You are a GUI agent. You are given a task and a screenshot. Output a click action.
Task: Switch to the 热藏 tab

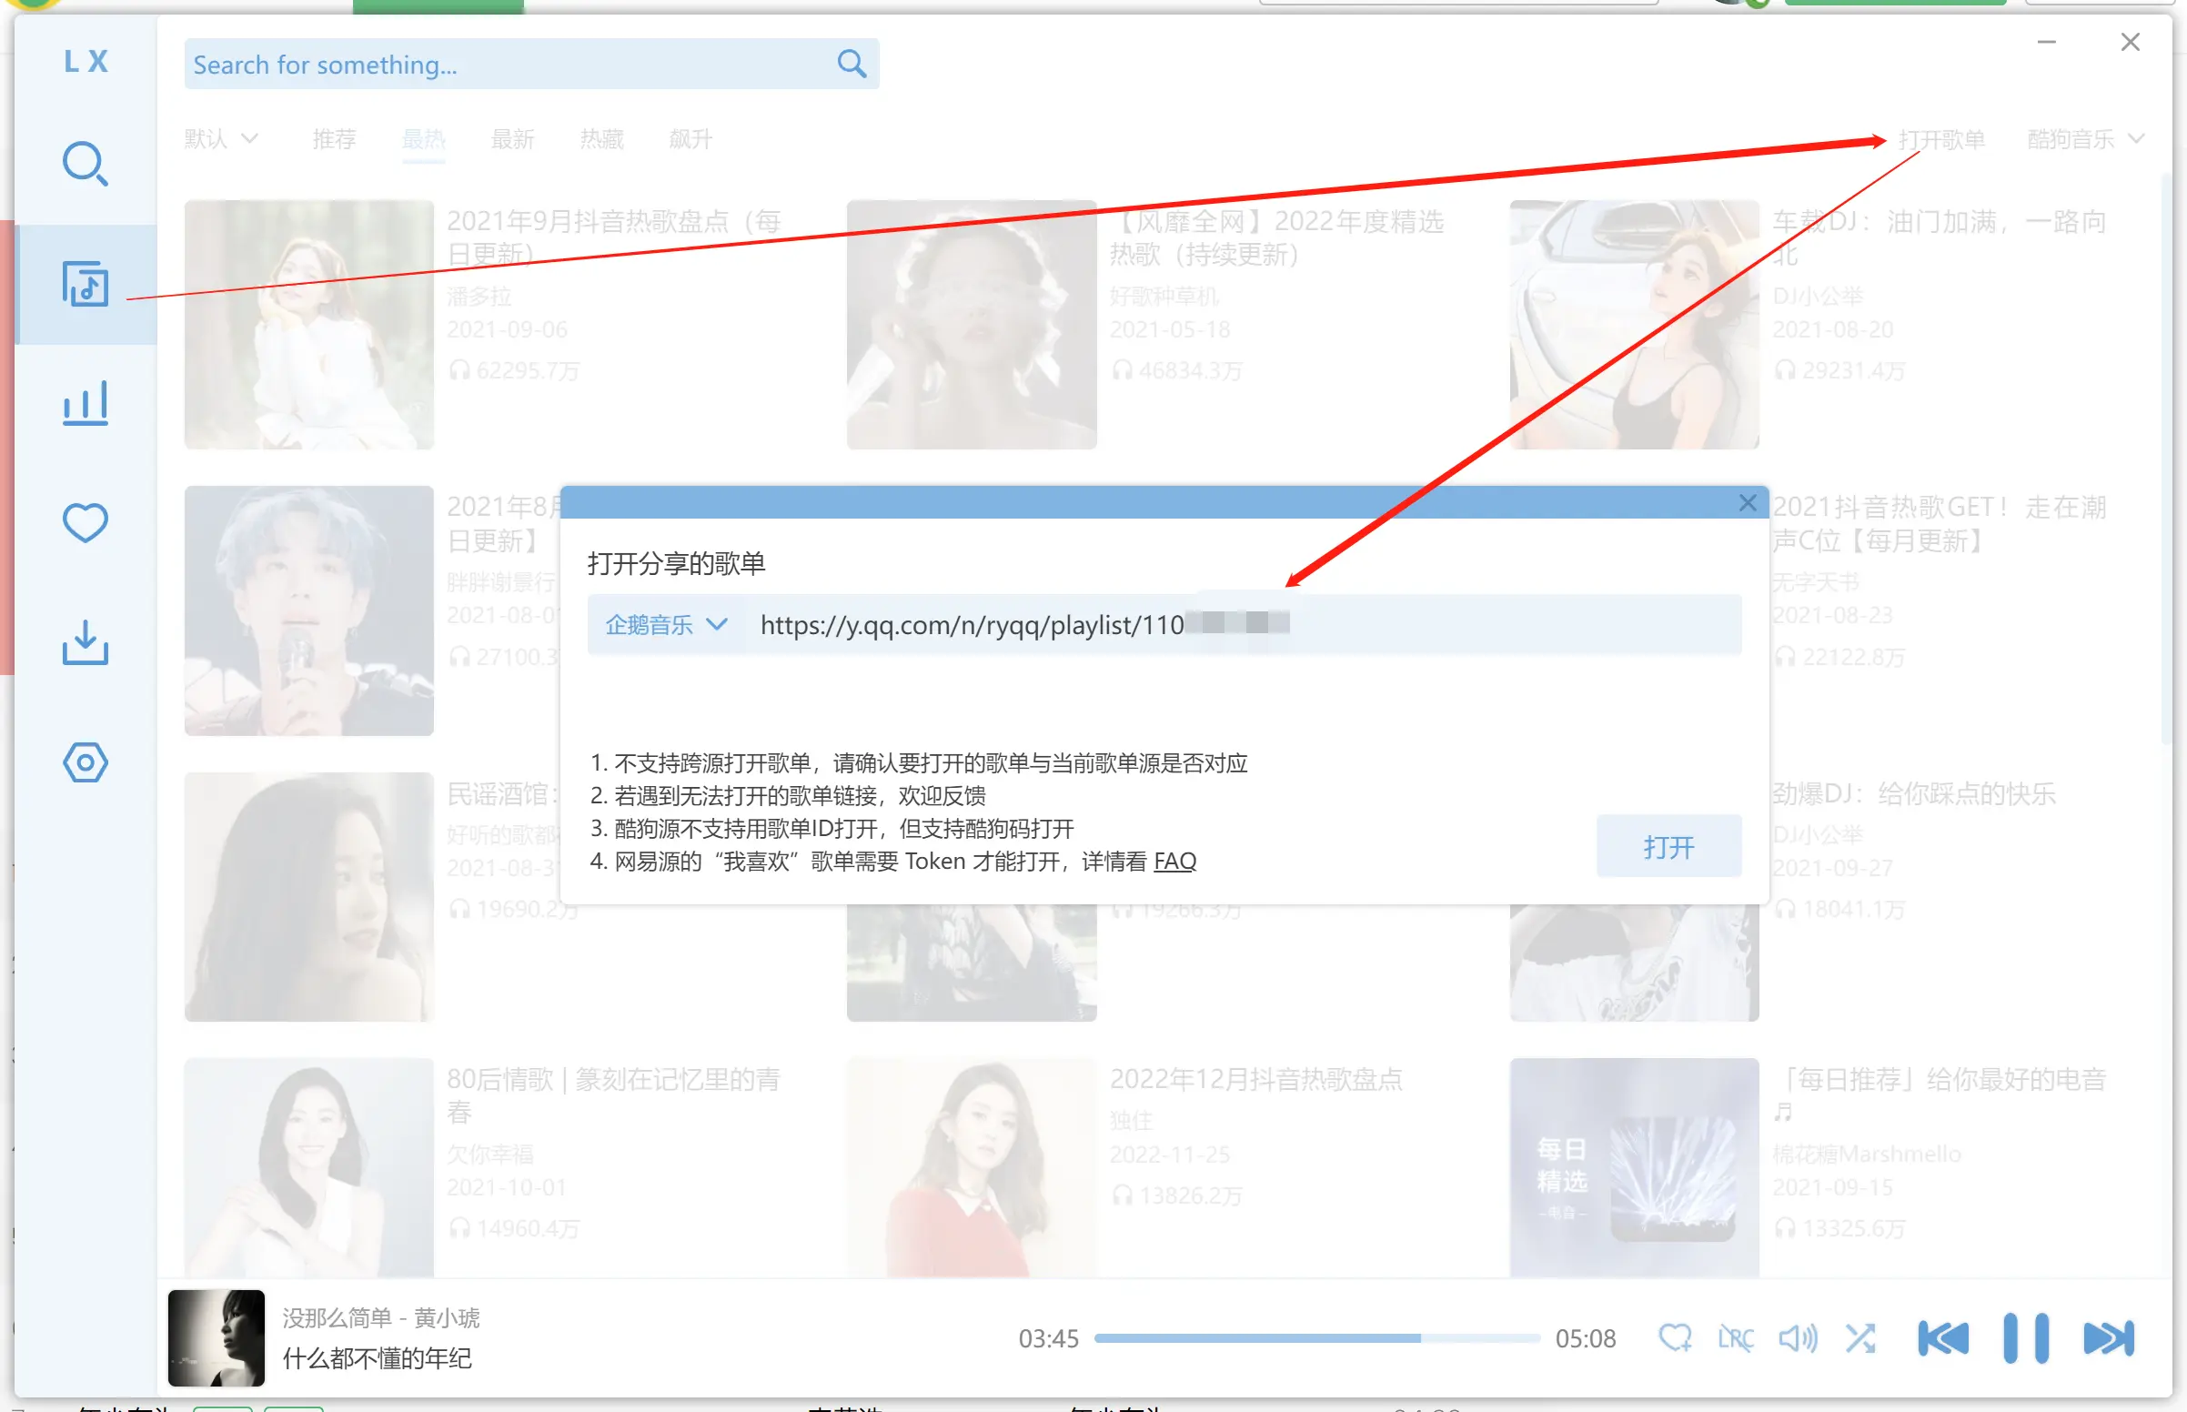pyautogui.click(x=601, y=138)
